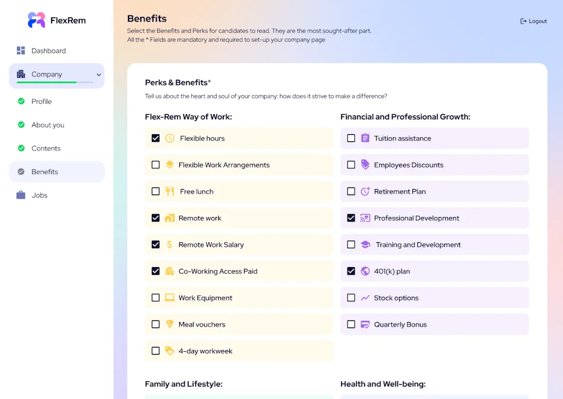Collapse the Company section chevron
Image resolution: width=563 pixels, height=399 pixels.
click(x=99, y=75)
